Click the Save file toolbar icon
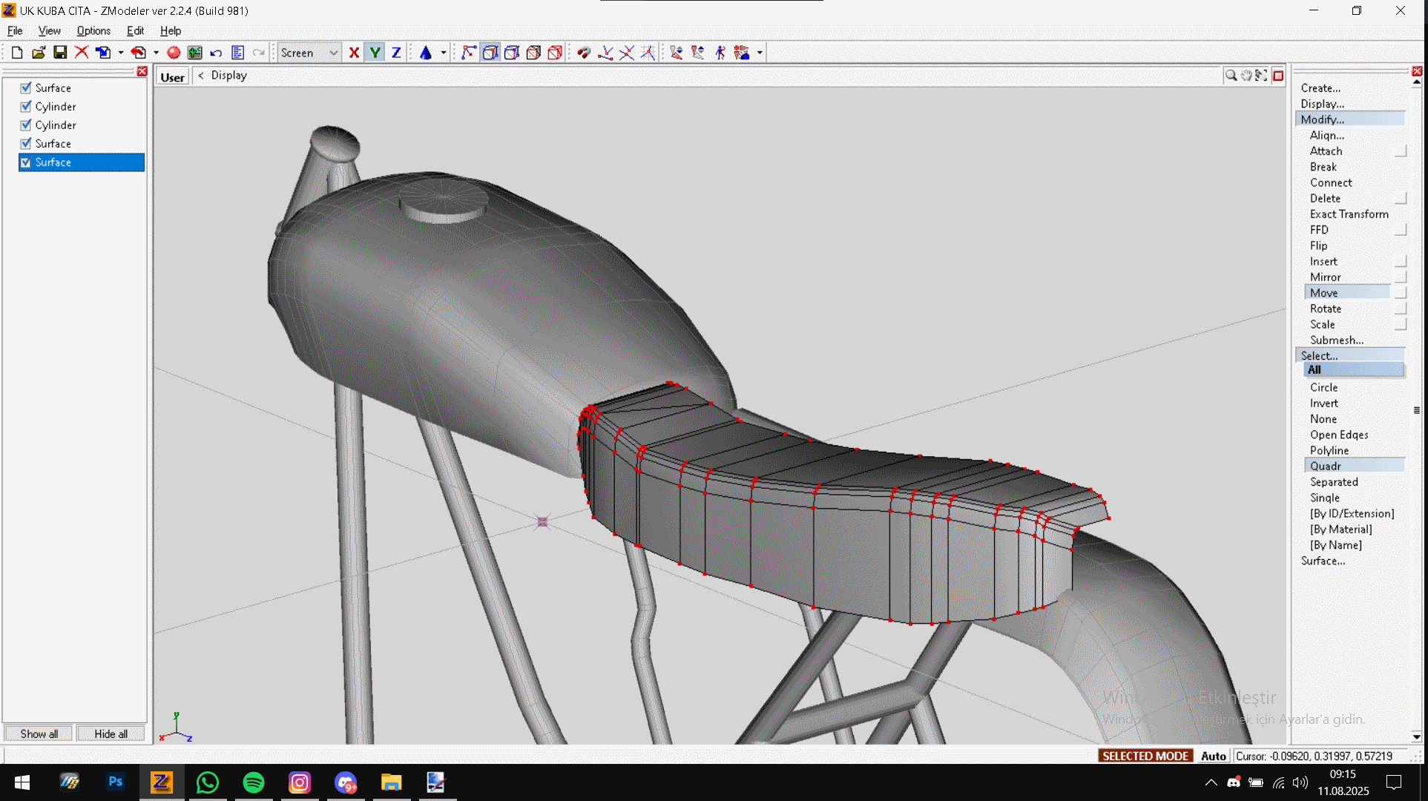The image size is (1428, 801). click(x=60, y=53)
